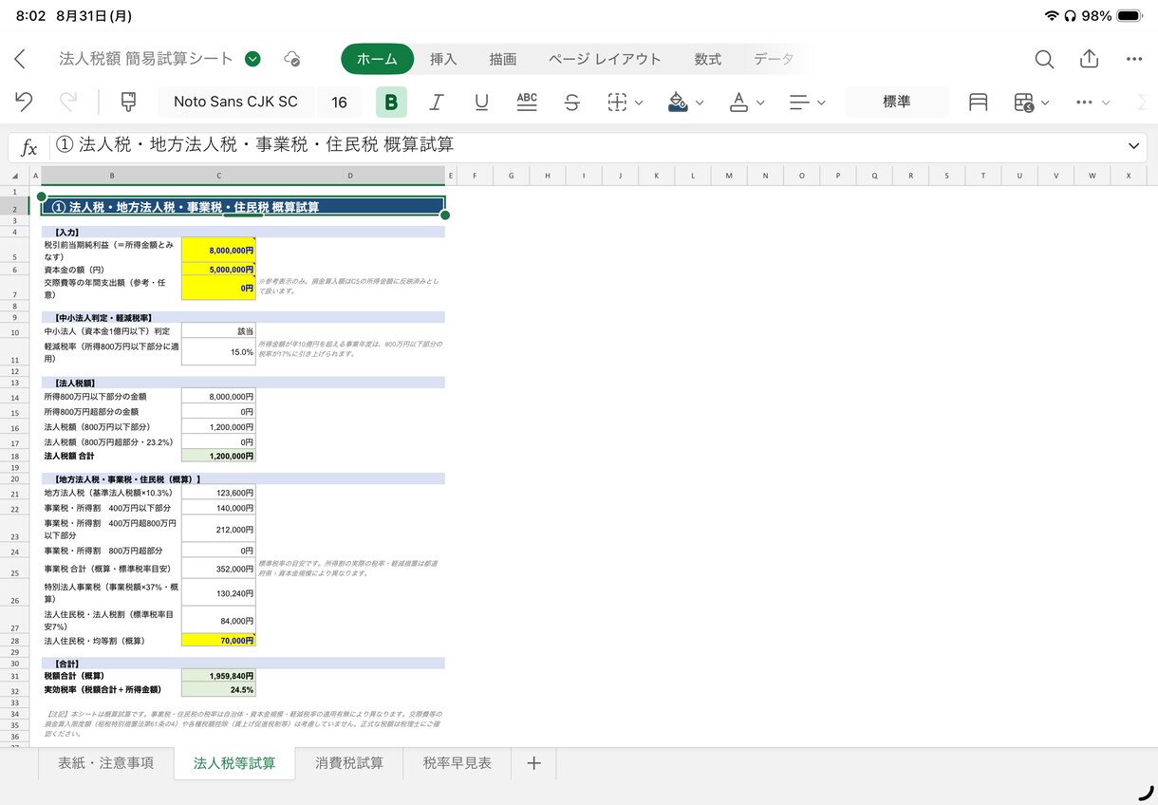Open the 標準 number format box
Image resolution: width=1158 pixels, height=805 pixels.
[896, 102]
